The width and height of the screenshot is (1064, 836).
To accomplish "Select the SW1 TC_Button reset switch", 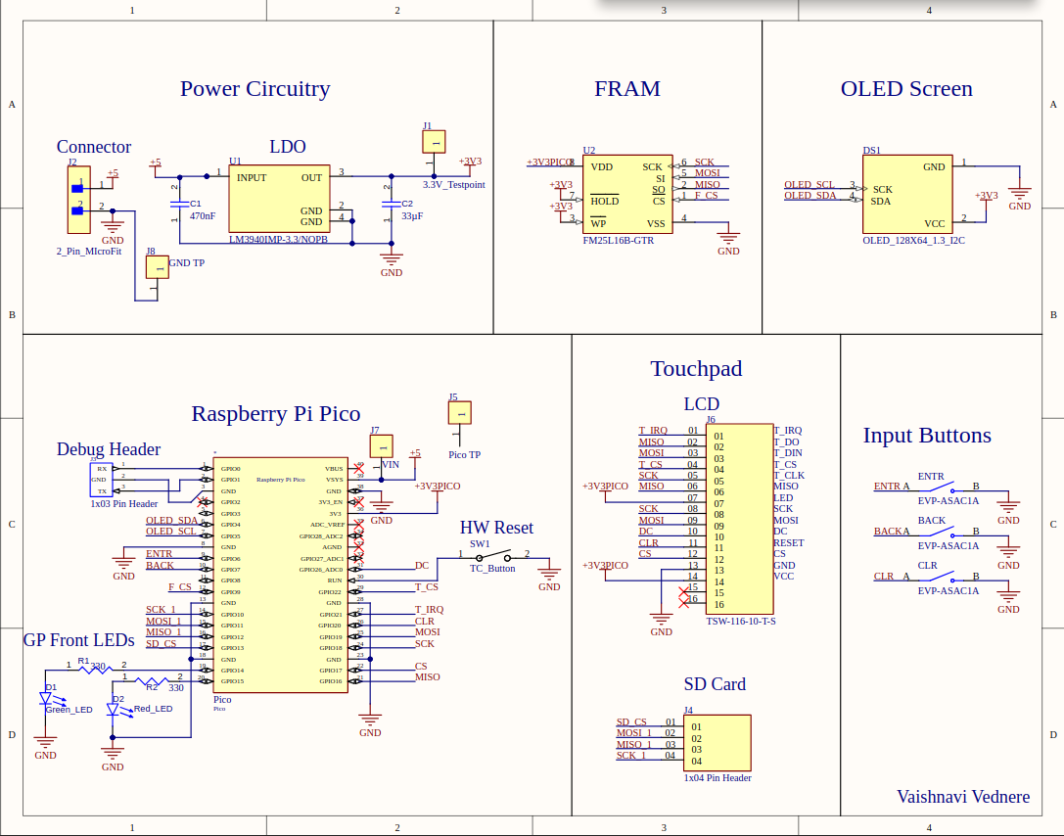I will coord(493,556).
